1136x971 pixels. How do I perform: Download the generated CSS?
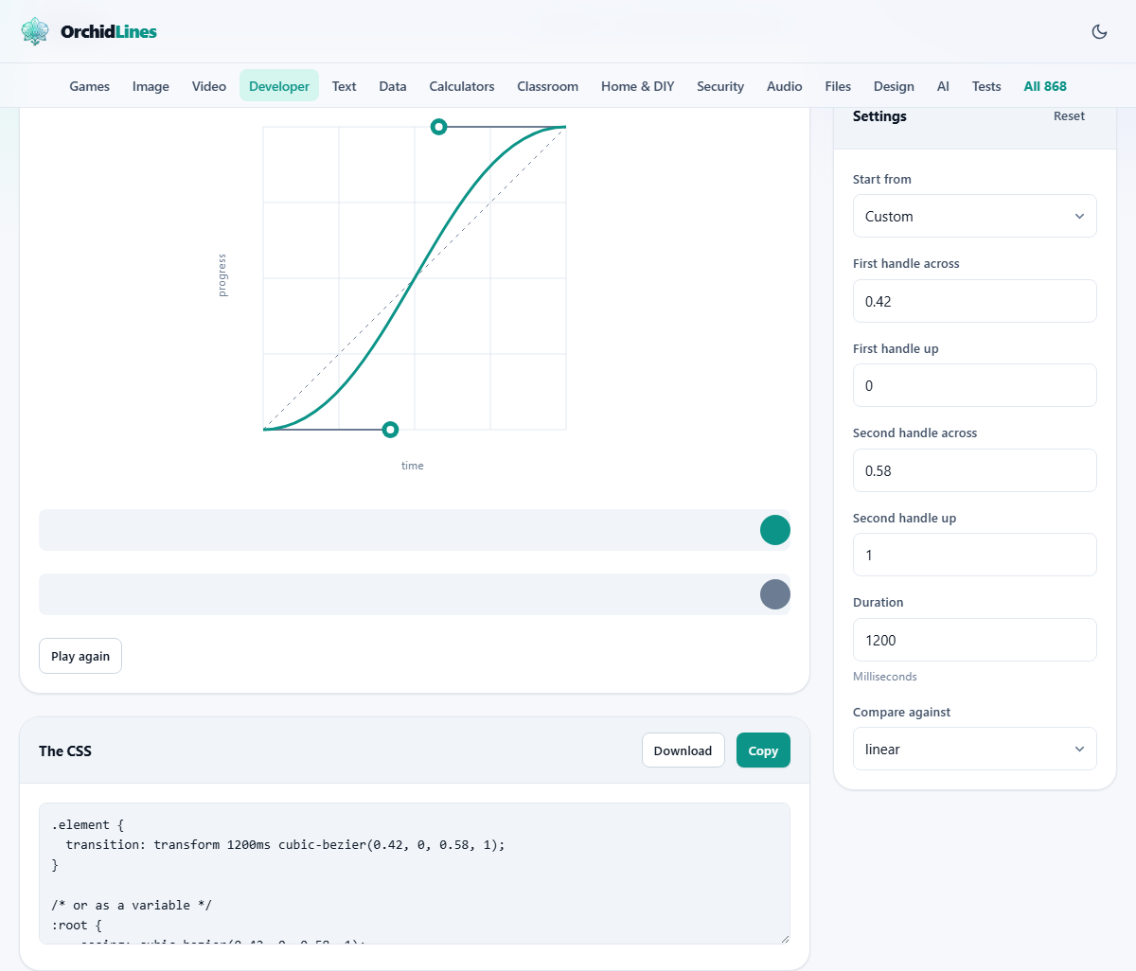683,750
